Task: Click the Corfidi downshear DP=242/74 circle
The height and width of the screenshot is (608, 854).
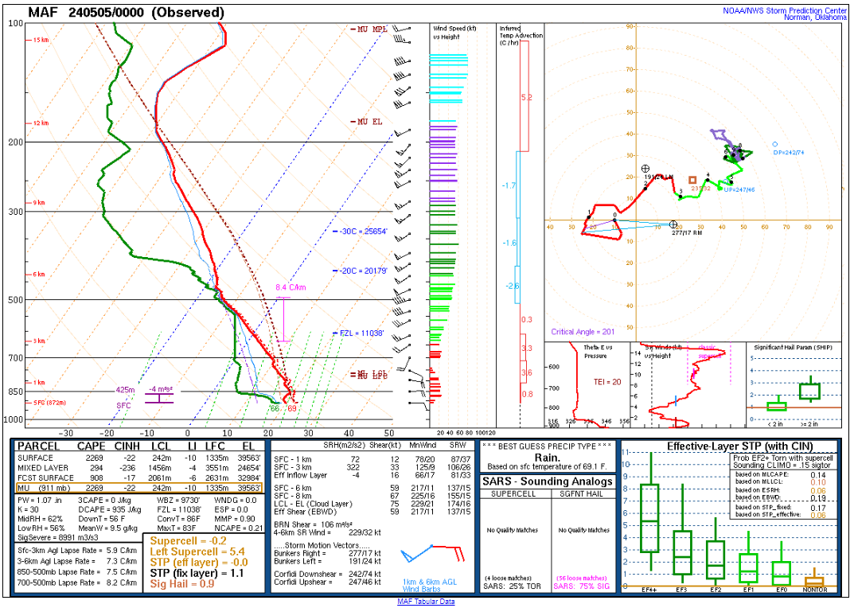Action: coord(774,145)
